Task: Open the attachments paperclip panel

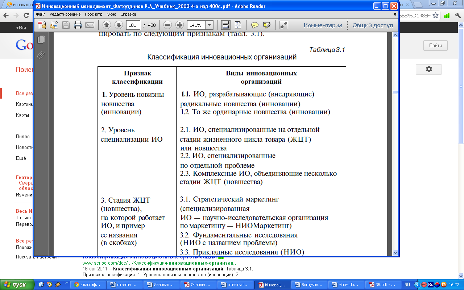Action: coord(41,55)
